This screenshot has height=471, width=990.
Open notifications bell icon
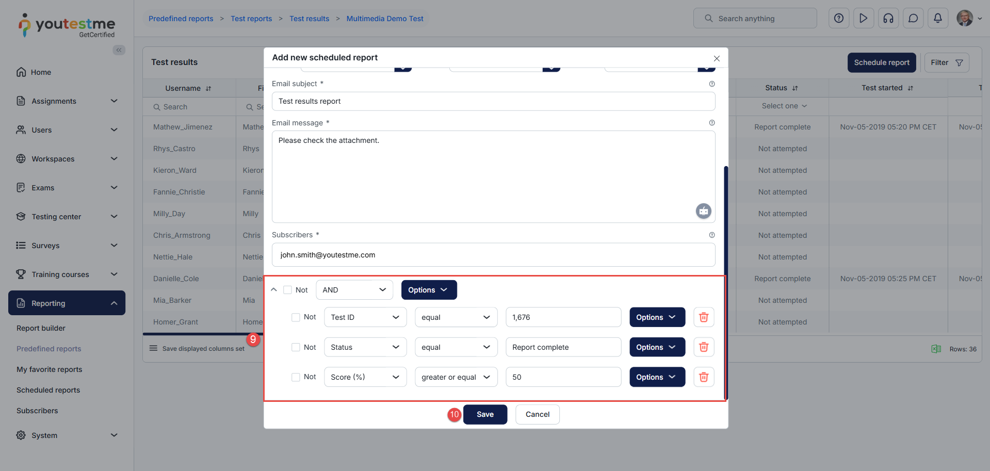click(x=937, y=19)
